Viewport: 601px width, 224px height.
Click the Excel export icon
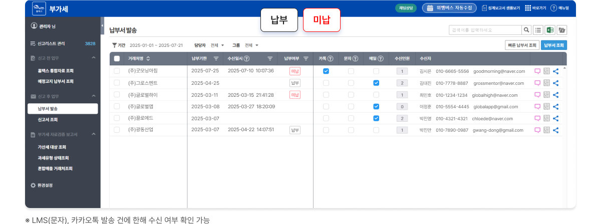(x=550, y=30)
